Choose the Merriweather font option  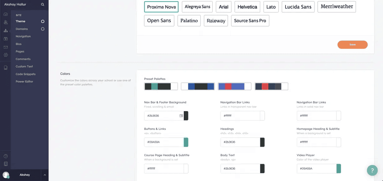click(x=336, y=7)
